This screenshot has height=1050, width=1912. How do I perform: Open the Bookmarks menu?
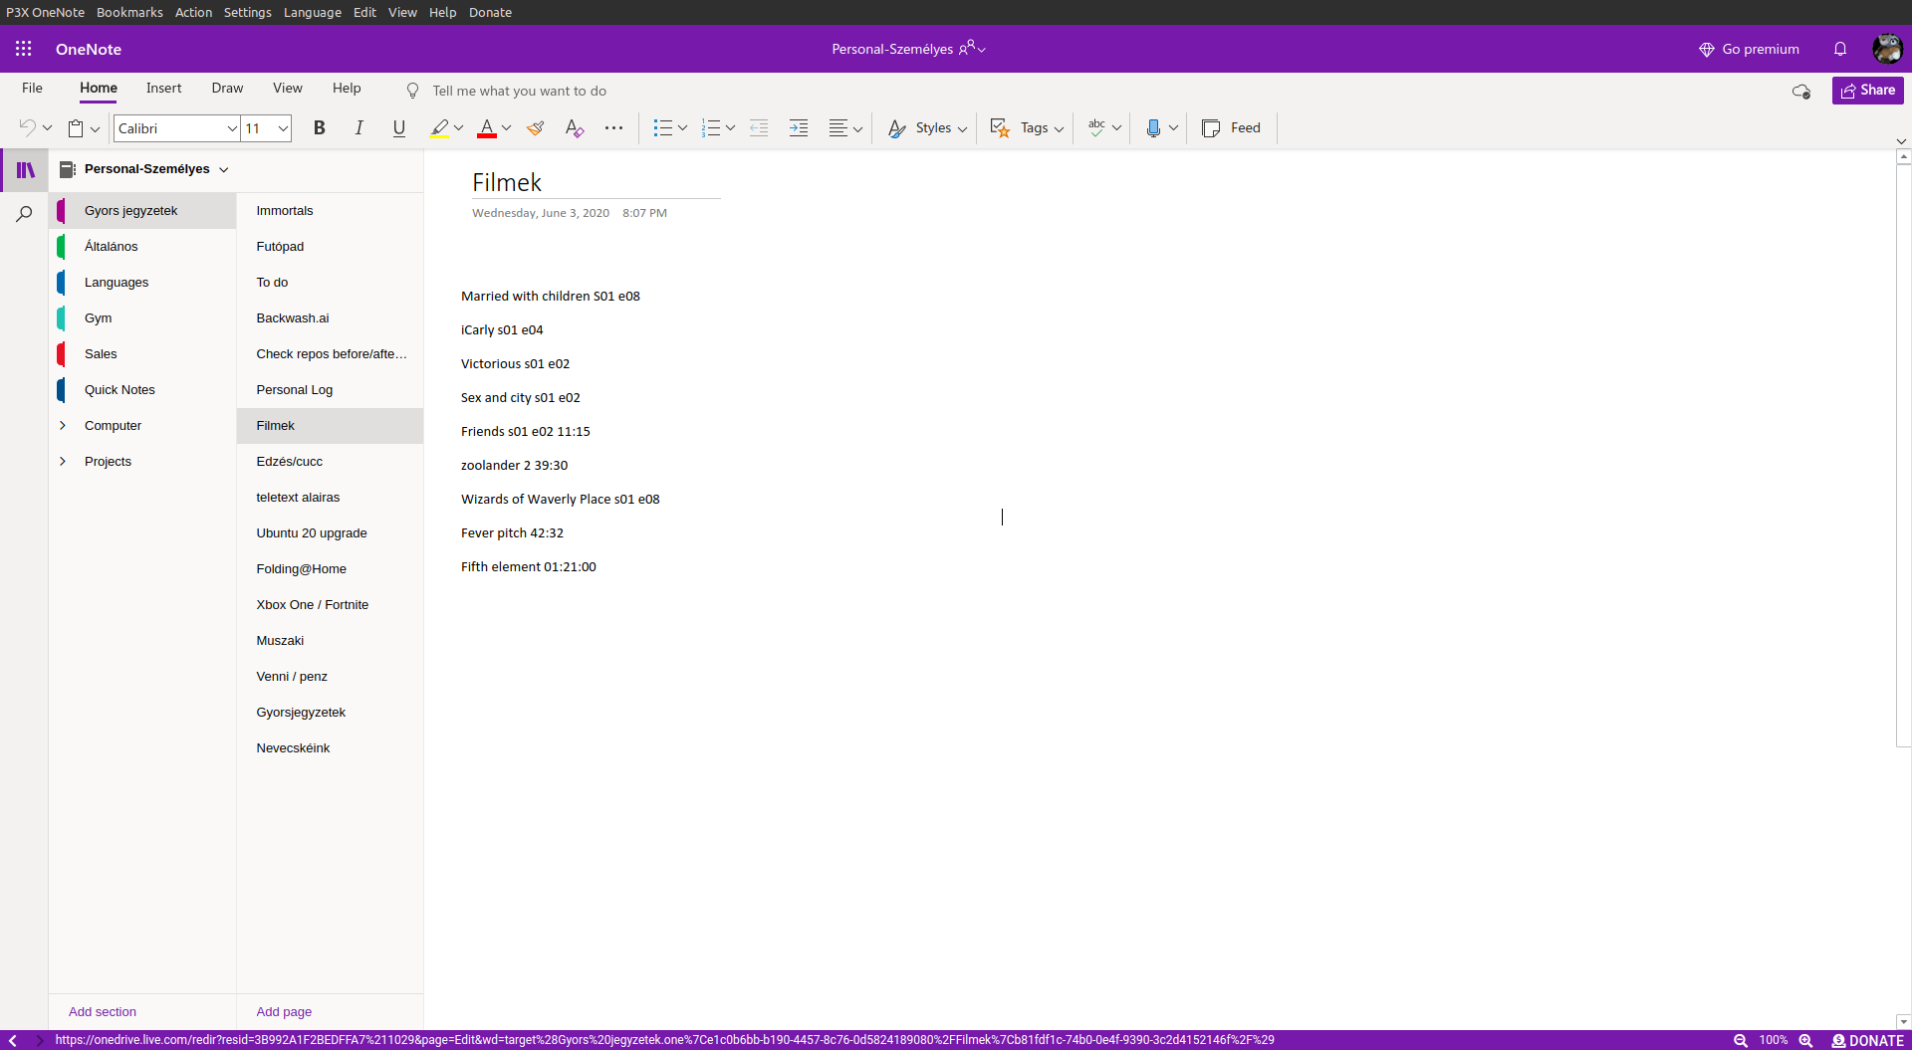coord(129,12)
